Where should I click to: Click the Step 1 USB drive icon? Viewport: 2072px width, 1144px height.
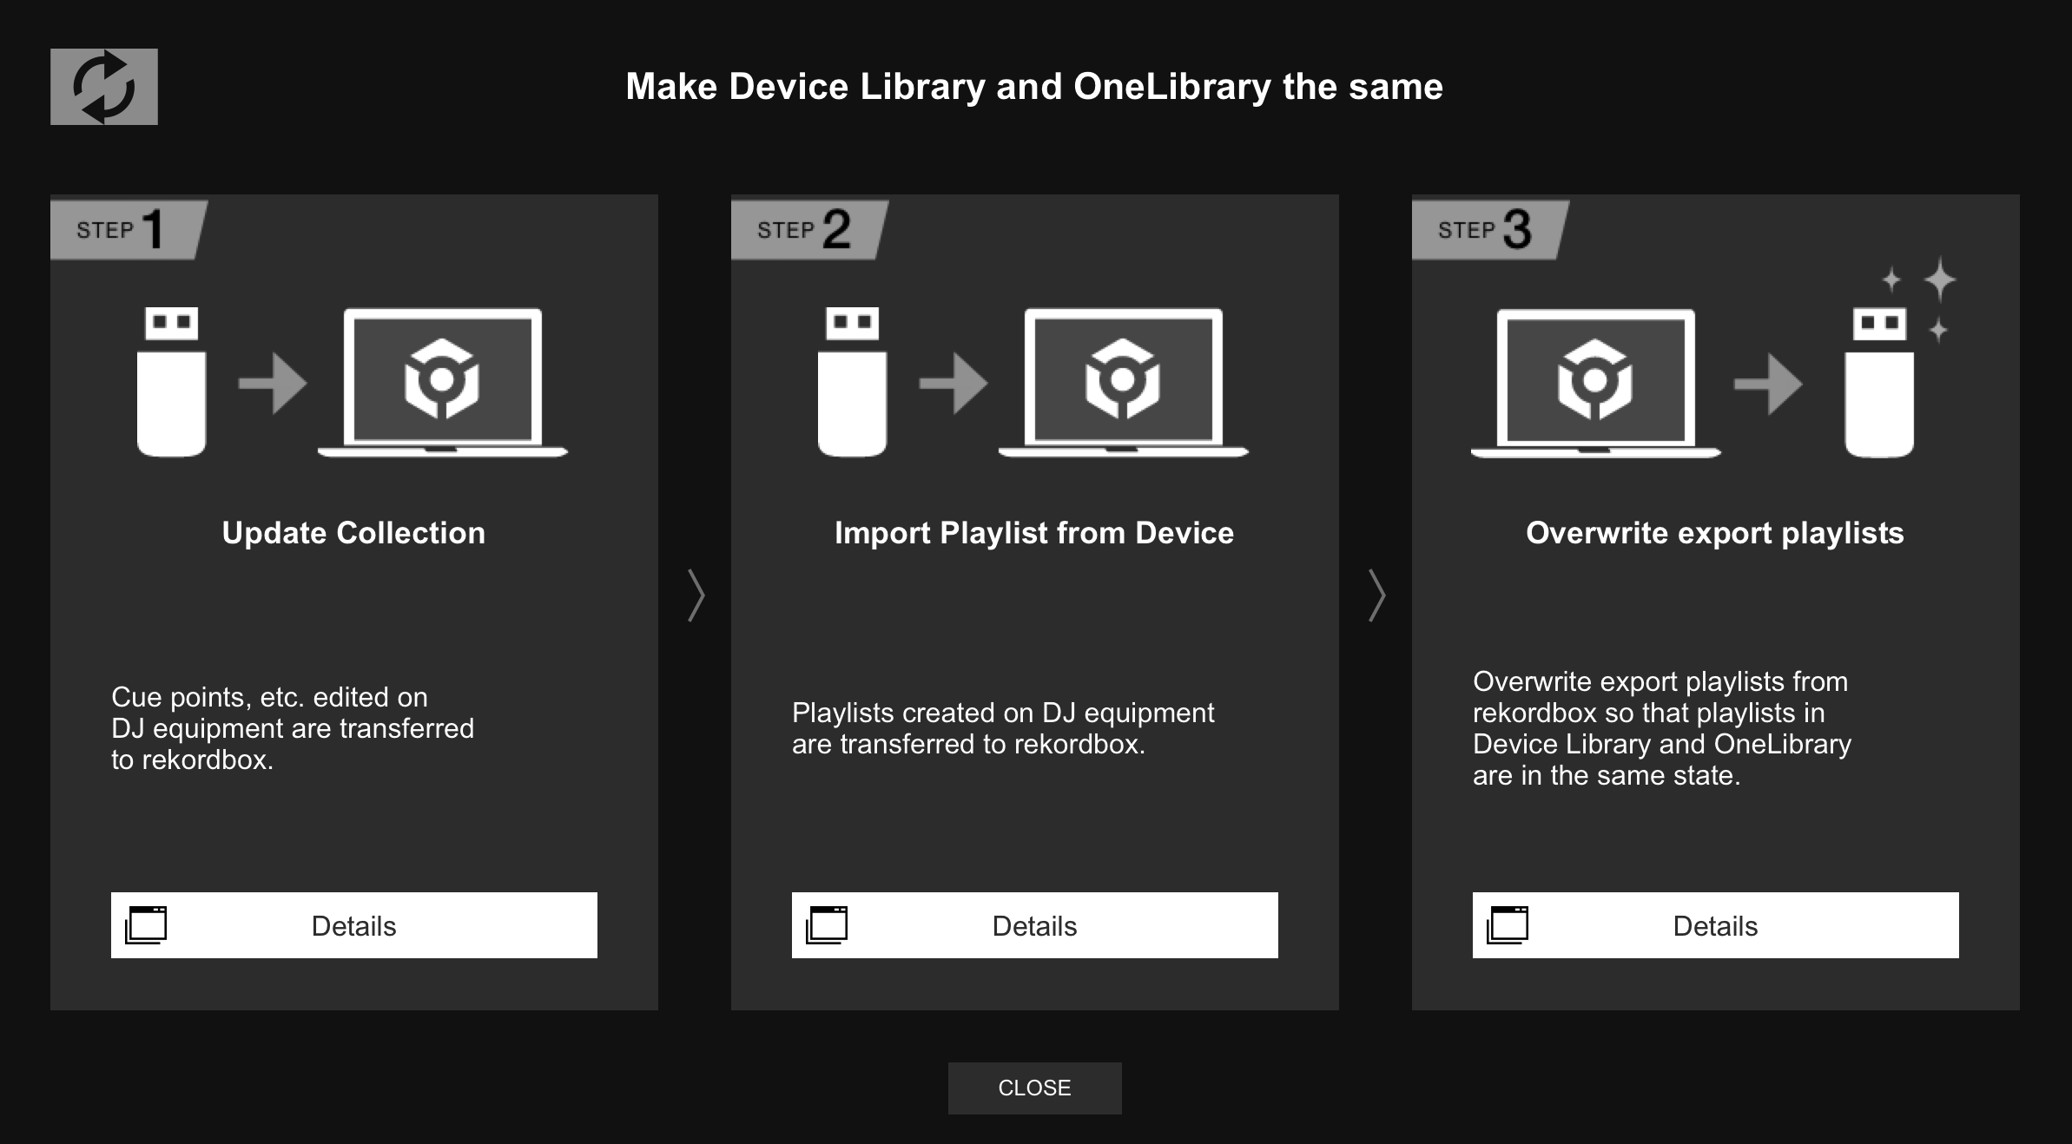[x=171, y=382]
